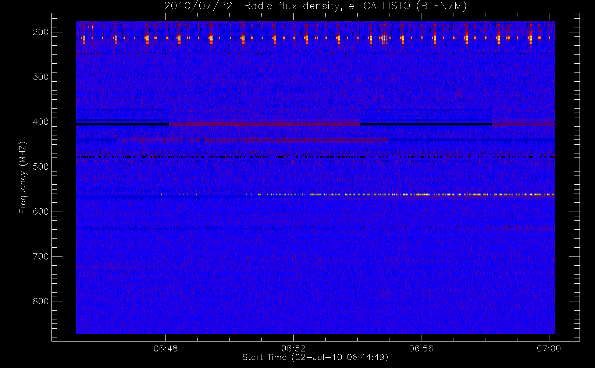Click the 07:00 time tick label

pos(549,348)
